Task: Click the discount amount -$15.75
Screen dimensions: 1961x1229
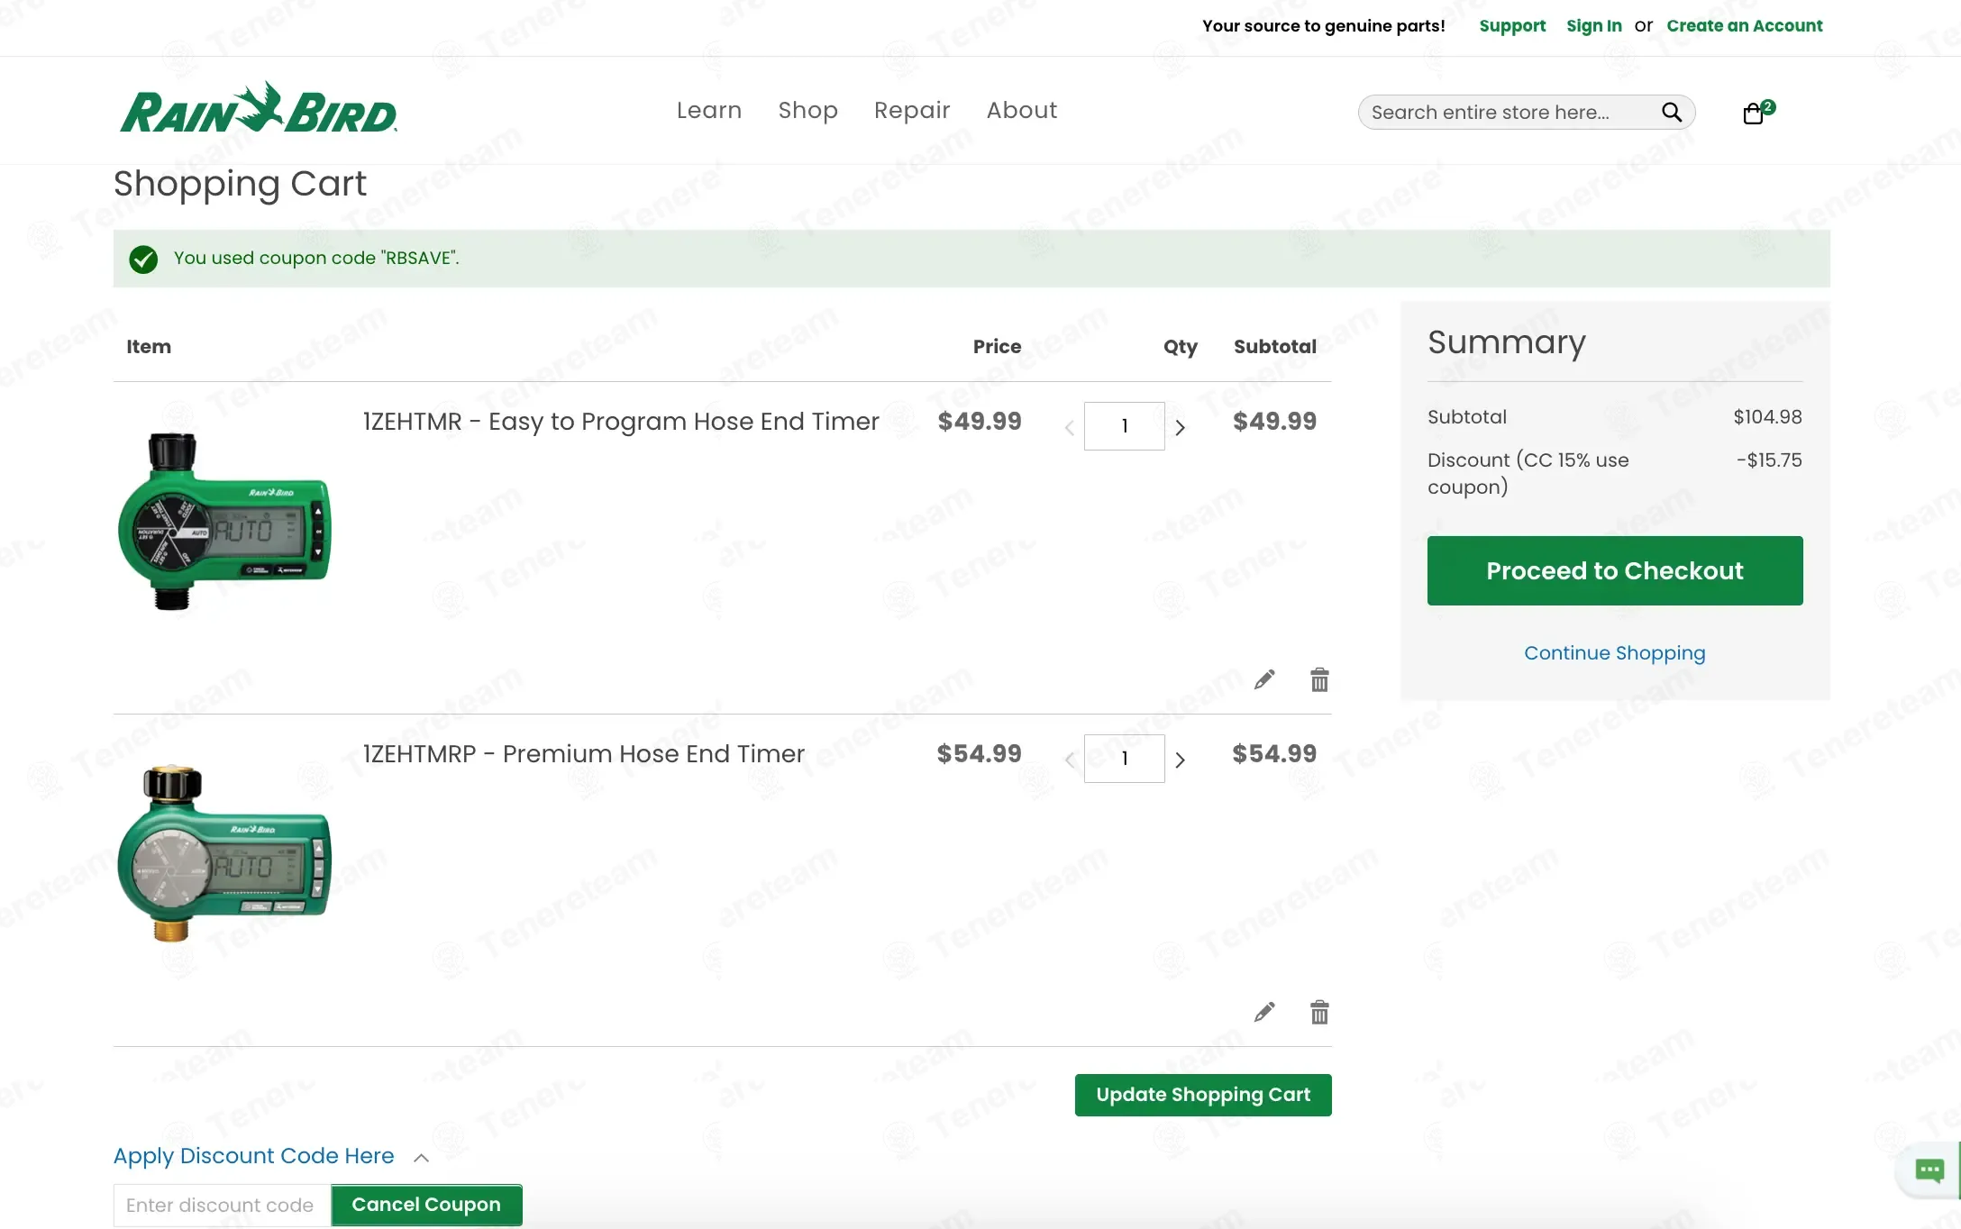Action: [x=1769, y=460]
